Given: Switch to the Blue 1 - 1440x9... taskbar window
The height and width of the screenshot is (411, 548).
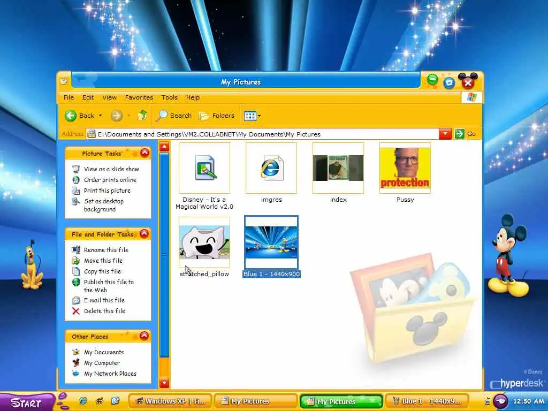Looking at the screenshot, I should (427, 401).
